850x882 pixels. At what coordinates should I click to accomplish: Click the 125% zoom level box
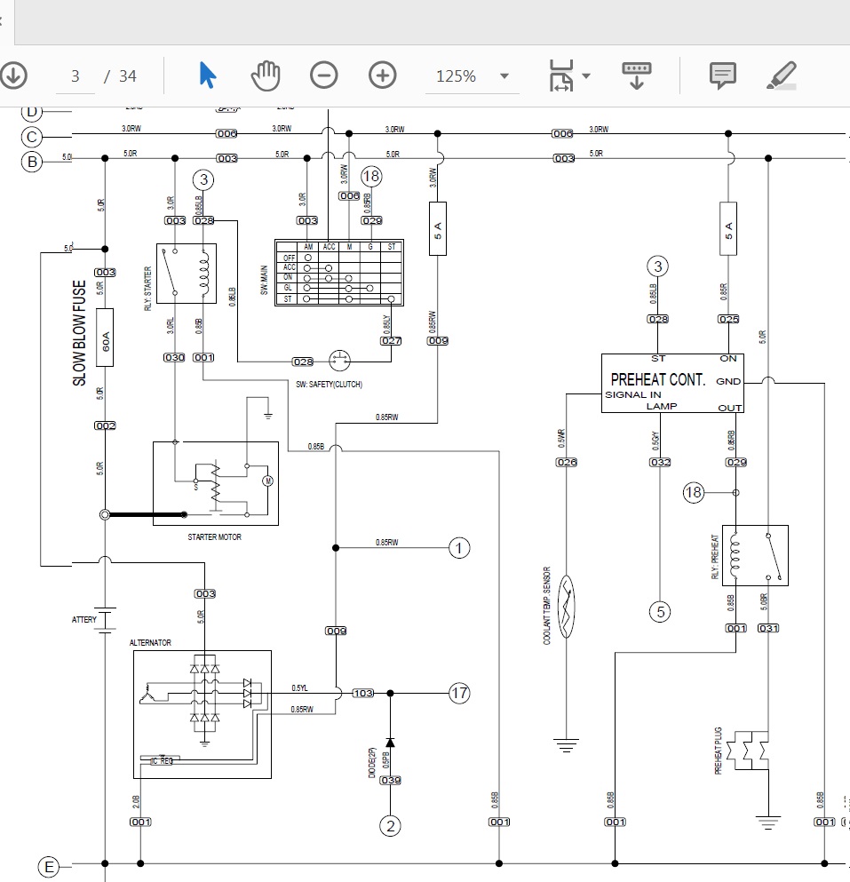(456, 76)
